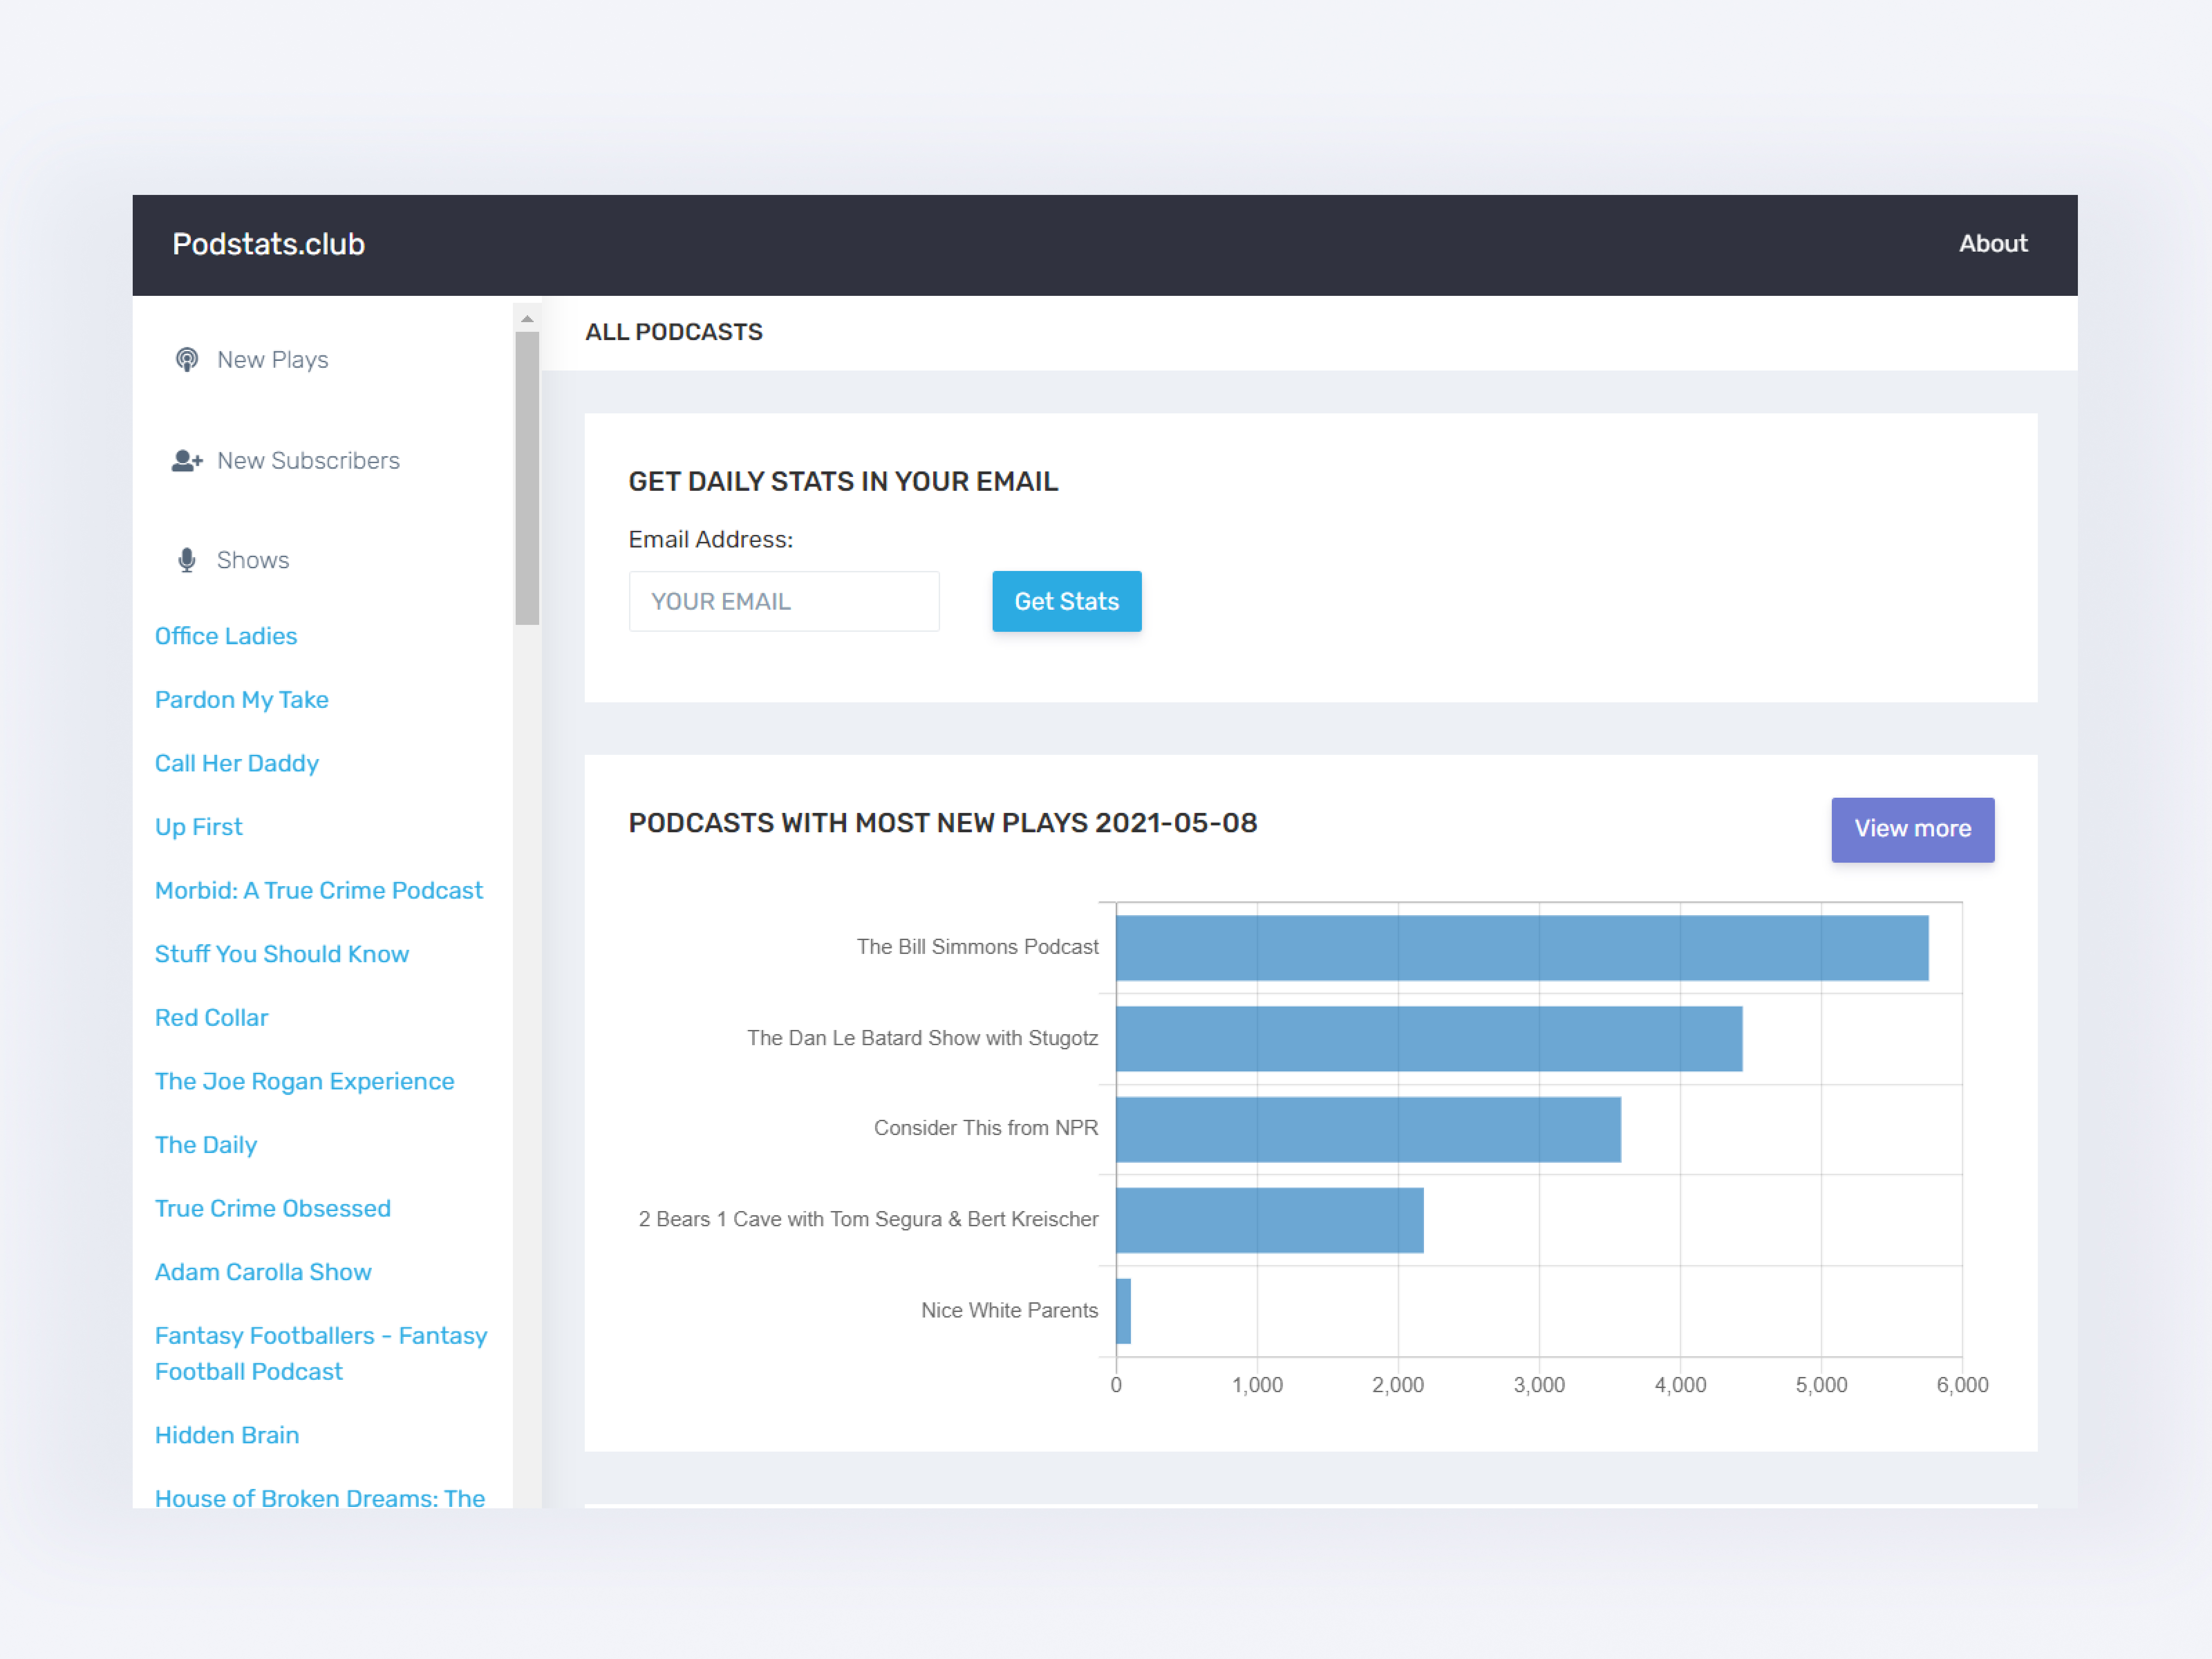Go to the Podstats.club home logo
This screenshot has width=2212, height=1659.
(269, 244)
